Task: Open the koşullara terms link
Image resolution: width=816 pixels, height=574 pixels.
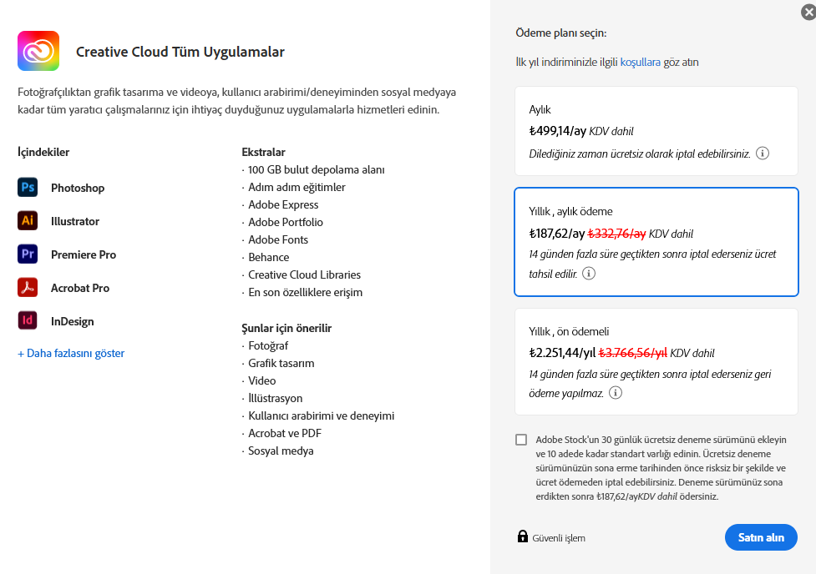Action: pos(640,62)
